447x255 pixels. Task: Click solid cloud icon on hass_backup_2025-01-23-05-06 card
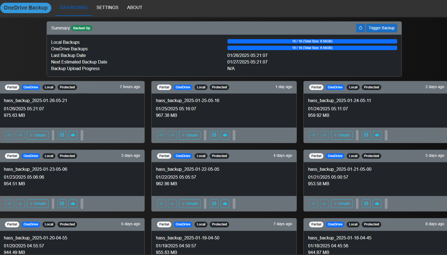(73, 204)
